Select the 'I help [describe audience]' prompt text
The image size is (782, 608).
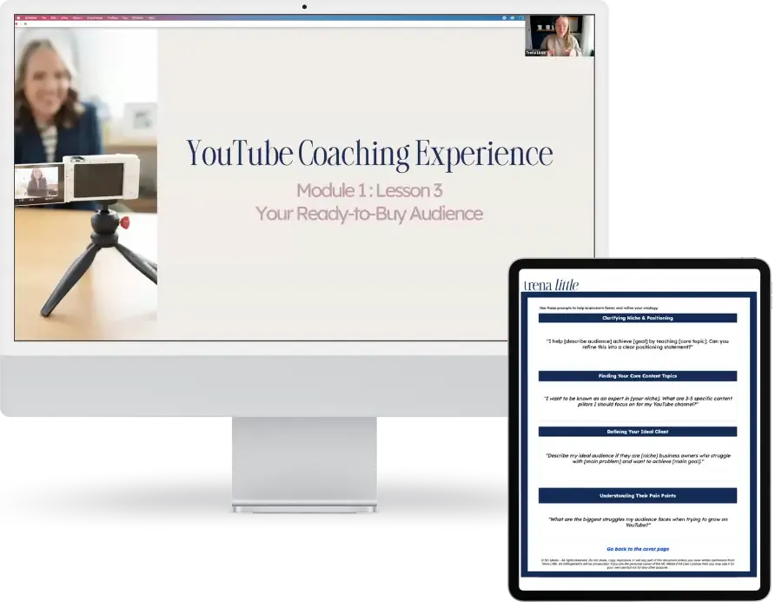638,344
